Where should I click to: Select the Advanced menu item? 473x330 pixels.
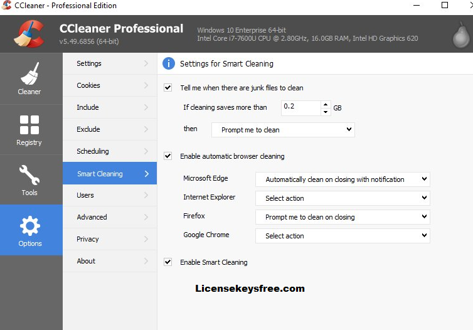pos(110,217)
